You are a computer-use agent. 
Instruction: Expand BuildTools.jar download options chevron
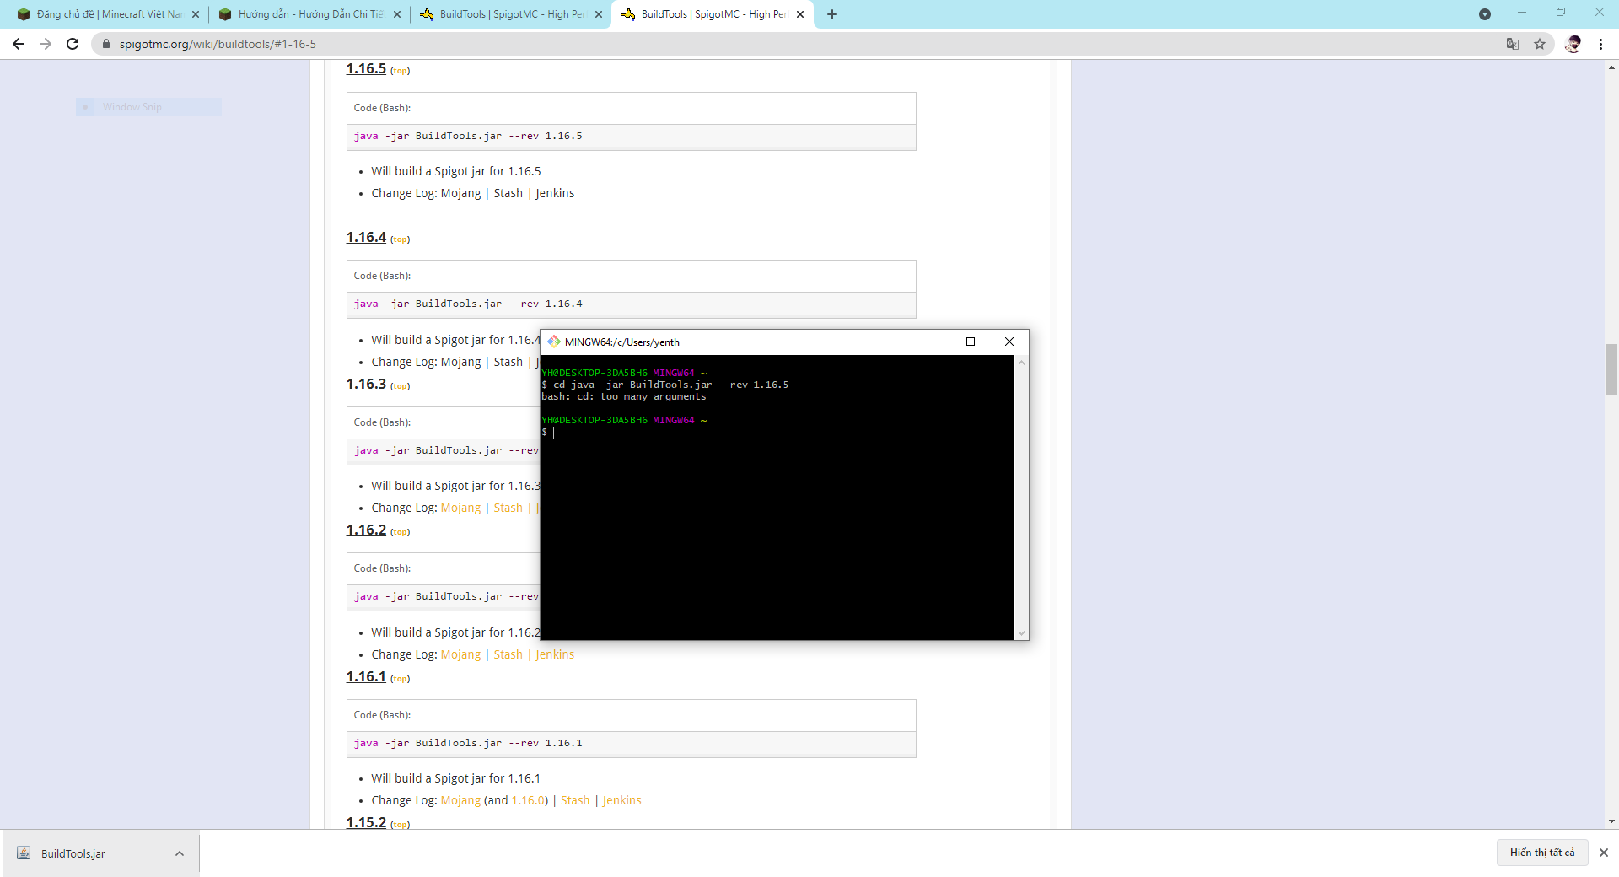point(180,853)
